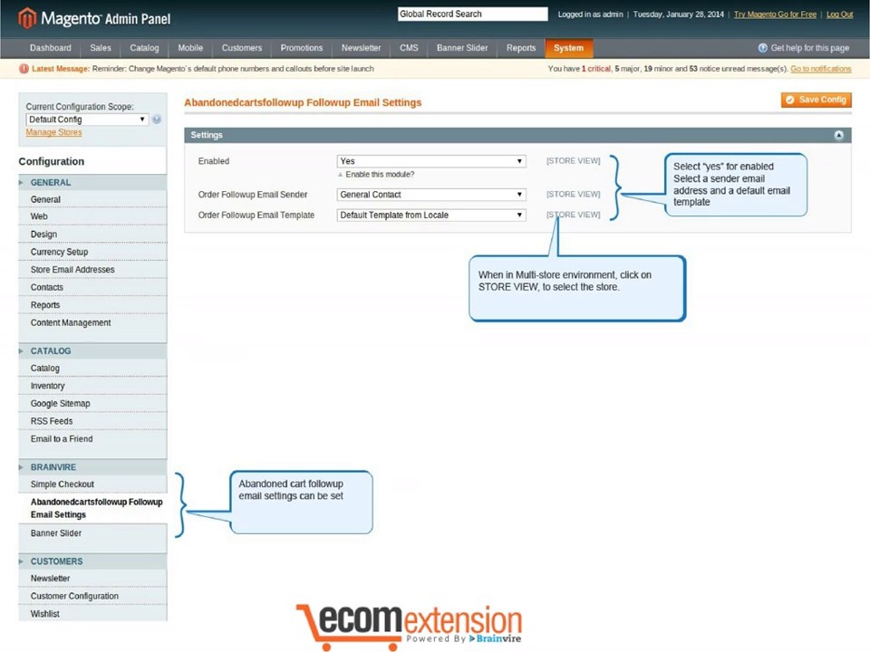Screen dimensions: 870x652
Task: Click the '1 critical' unread messages text
Action: click(x=596, y=69)
